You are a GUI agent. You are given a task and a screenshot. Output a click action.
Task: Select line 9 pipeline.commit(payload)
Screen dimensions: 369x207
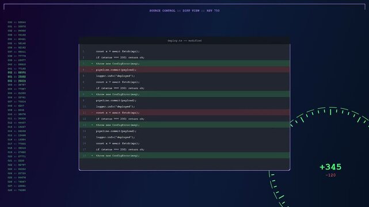point(184,100)
